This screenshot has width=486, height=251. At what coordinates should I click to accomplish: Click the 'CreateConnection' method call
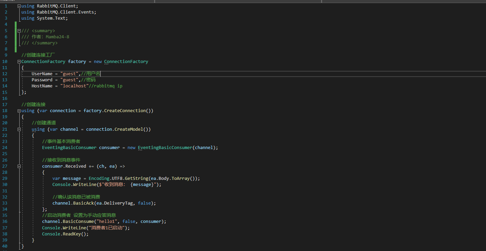[x=125, y=111]
